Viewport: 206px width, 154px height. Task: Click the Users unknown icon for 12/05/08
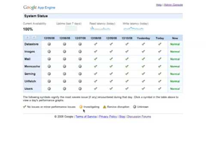(x=49, y=89)
